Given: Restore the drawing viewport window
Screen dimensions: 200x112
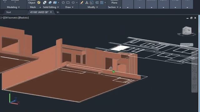Looking at the screenshot, I should pyautogui.click(x=191, y=18).
